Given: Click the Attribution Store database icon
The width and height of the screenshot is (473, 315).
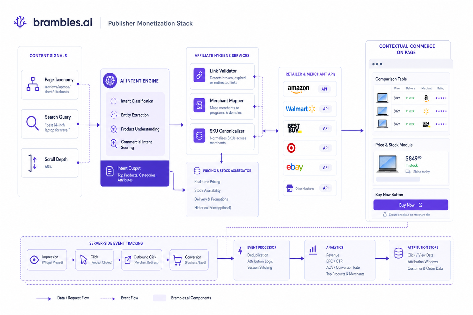Looking at the screenshot, I should point(399,253).
